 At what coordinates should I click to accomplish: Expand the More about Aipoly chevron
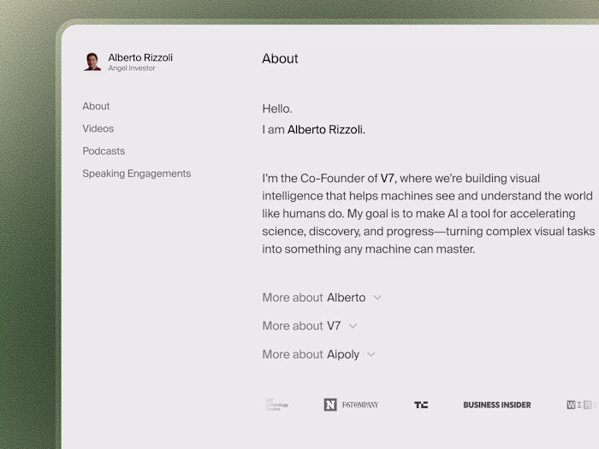(x=371, y=354)
